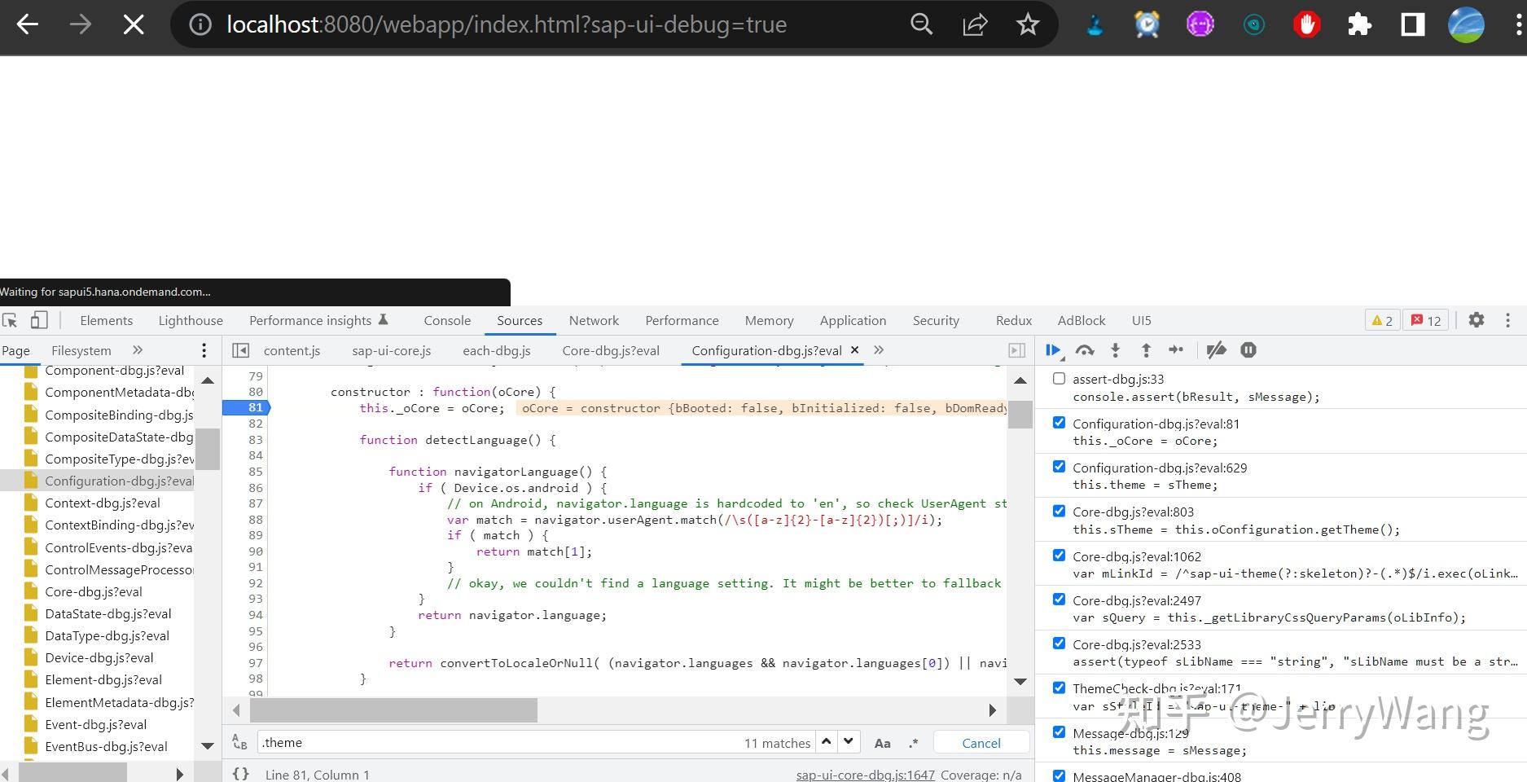Hide the navigator sidebar
The width and height of the screenshot is (1527, 782).
[x=240, y=350]
